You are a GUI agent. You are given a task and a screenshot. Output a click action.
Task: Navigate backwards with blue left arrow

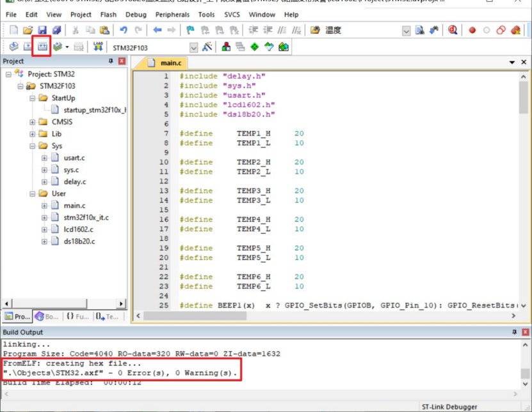click(157, 30)
